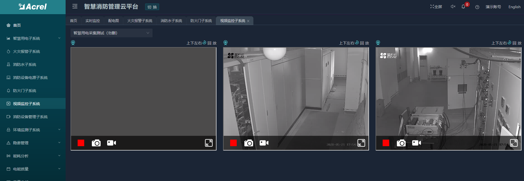
Task: Click the help question mark icon
Action: point(477,7)
